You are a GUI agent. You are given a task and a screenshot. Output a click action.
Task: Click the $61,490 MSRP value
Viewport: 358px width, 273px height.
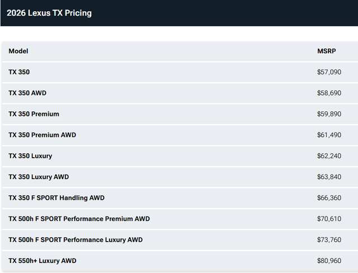[x=329, y=135]
